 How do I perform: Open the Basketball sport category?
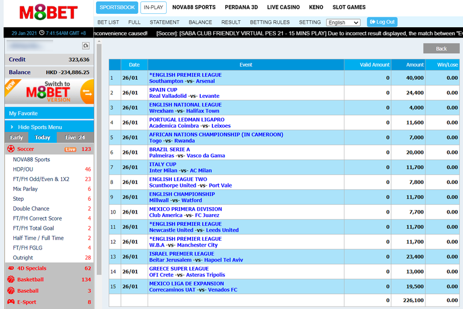click(x=30, y=279)
